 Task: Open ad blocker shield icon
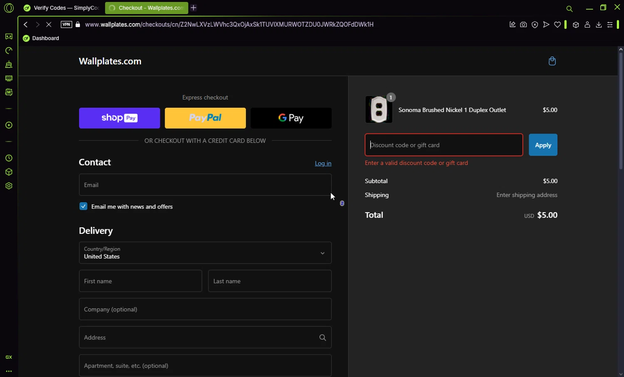[x=535, y=25]
